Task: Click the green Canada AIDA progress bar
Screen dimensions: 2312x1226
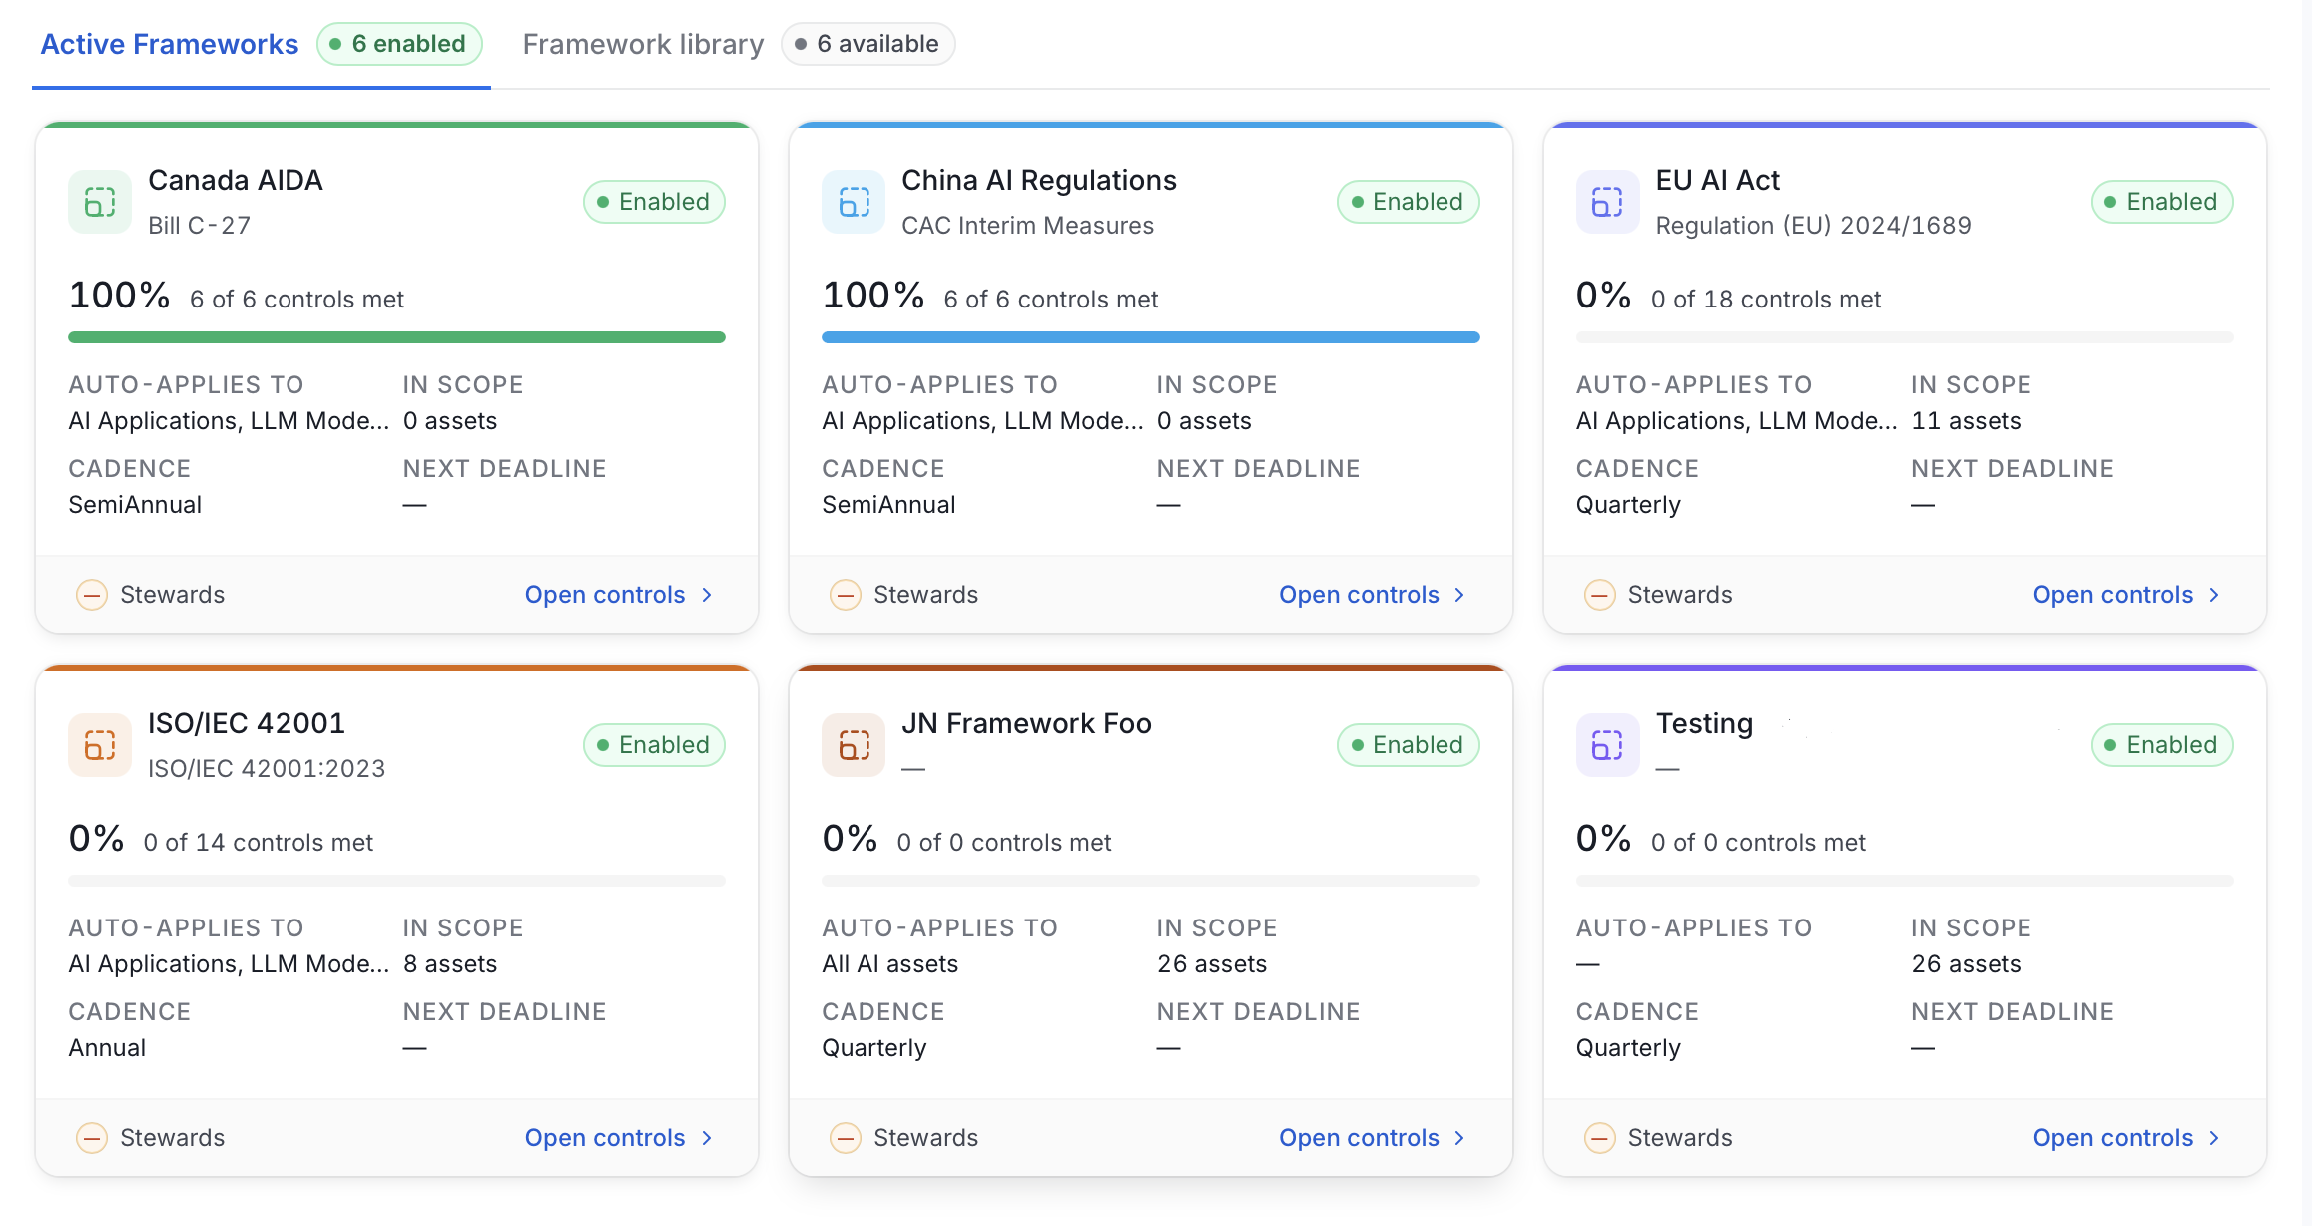Action: click(396, 337)
